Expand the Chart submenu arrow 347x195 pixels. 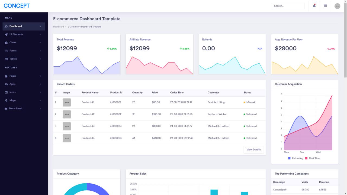pyautogui.click(x=41, y=43)
